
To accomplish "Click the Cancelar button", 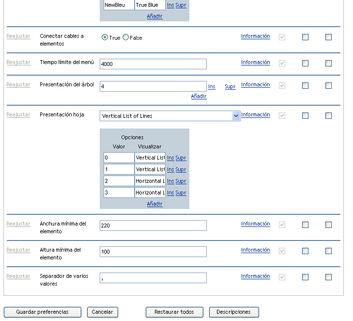I will 103,312.
